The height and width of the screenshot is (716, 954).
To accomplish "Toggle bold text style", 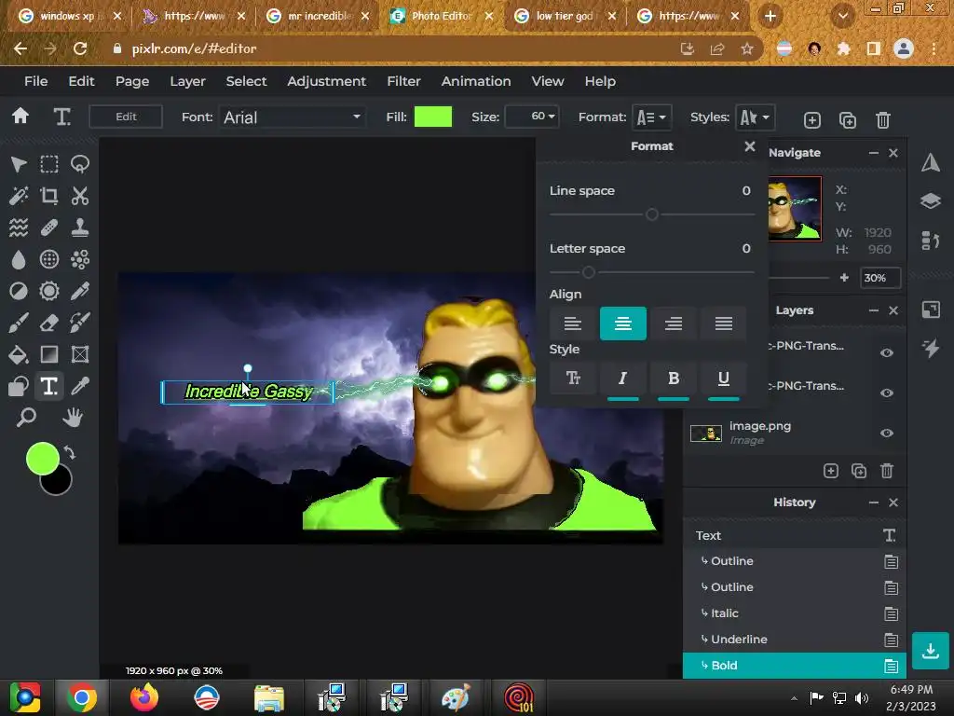I will [x=674, y=379].
